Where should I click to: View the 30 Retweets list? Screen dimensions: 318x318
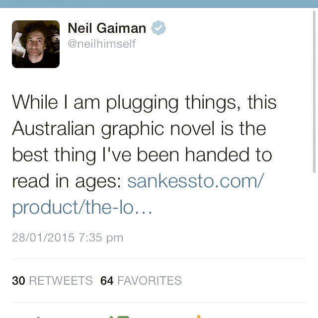click(x=52, y=281)
